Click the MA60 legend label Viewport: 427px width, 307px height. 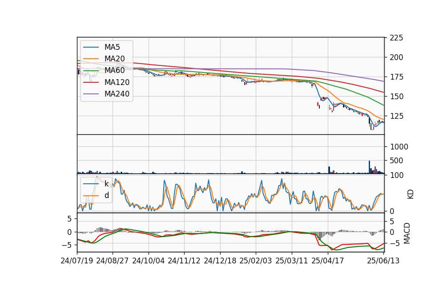click(x=114, y=70)
